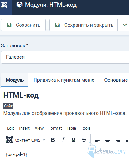Screen dimensions: 129x164
Task: Toggle strikethrough formatting
Action: pyautogui.click(x=84, y=140)
